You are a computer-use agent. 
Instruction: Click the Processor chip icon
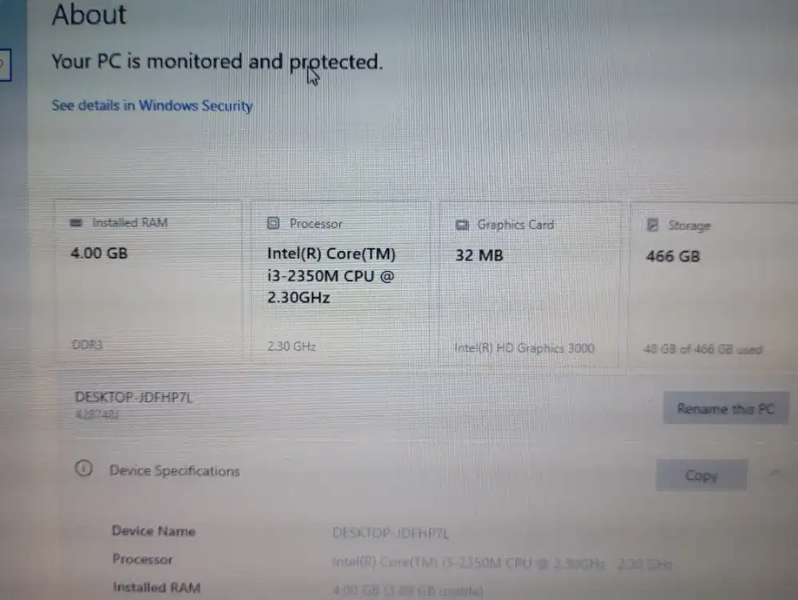point(275,223)
